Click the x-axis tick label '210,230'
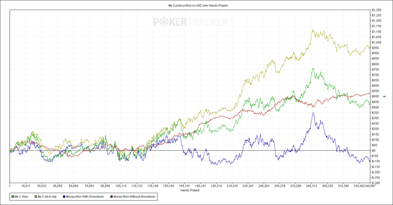Image resolution: width=393 pixels, height=205 pixels. [232, 186]
